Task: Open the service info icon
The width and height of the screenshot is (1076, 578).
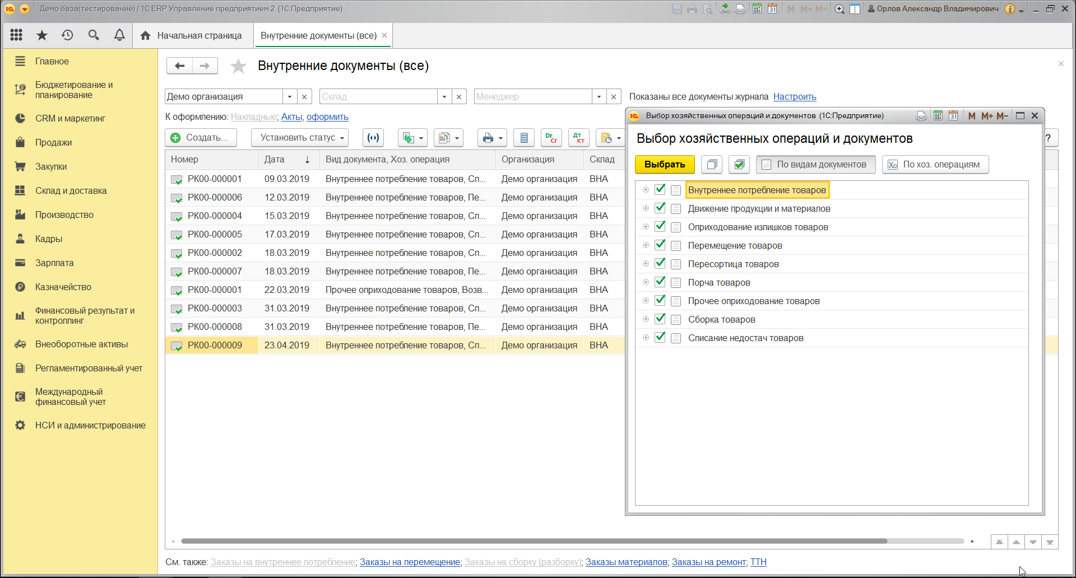Action: click(x=1010, y=9)
